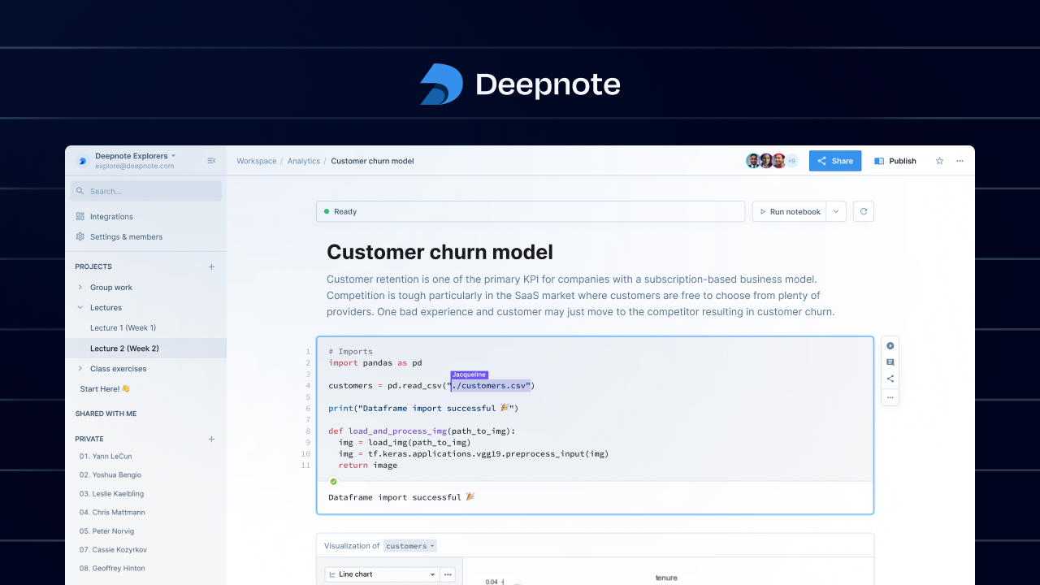The image size is (1040, 585).
Task: Toggle the cell success status indicator
Action: [x=332, y=481]
